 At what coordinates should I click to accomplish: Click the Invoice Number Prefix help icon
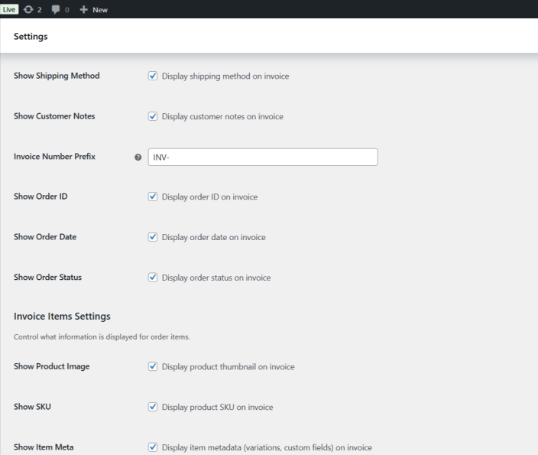pos(138,158)
